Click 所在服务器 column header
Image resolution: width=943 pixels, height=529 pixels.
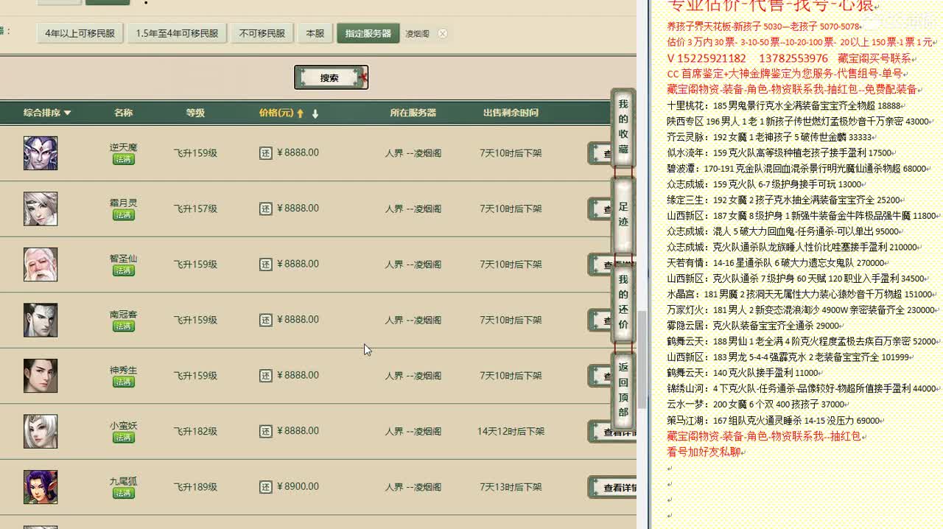pyautogui.click(x=413, y=113)
